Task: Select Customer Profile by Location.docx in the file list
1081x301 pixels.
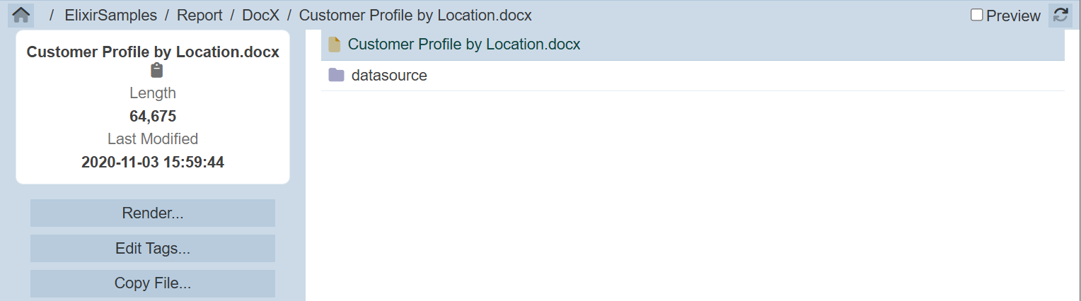Action: [464, 45]
